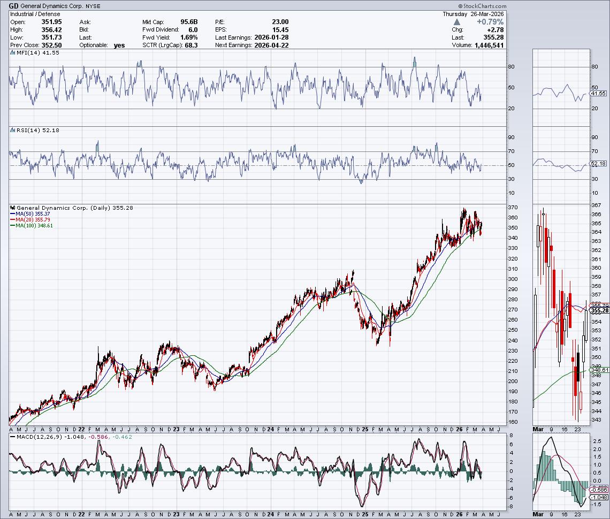Click the 355.28 price tag on zoom panel
This screenshot has height=519, width=610.
pyautogui.click(x=599, y=310)
